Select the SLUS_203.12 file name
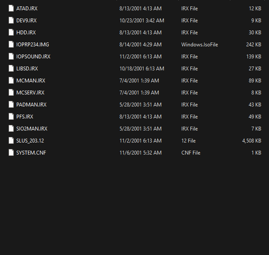Screen dimensions: 269x255 (x=30, y=141)
